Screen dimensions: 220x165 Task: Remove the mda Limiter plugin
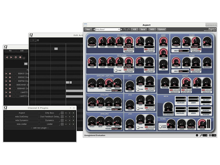tap(73, 124)
